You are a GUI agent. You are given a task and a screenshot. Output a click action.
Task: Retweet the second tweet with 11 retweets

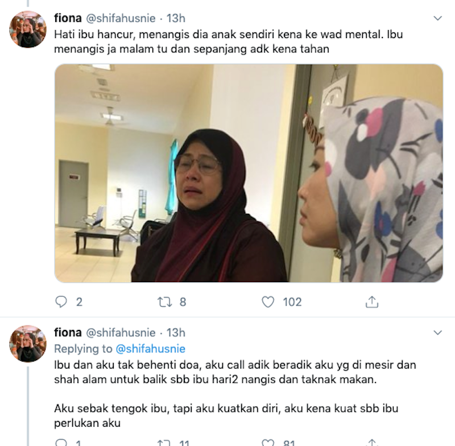click(x=164, y=443)
